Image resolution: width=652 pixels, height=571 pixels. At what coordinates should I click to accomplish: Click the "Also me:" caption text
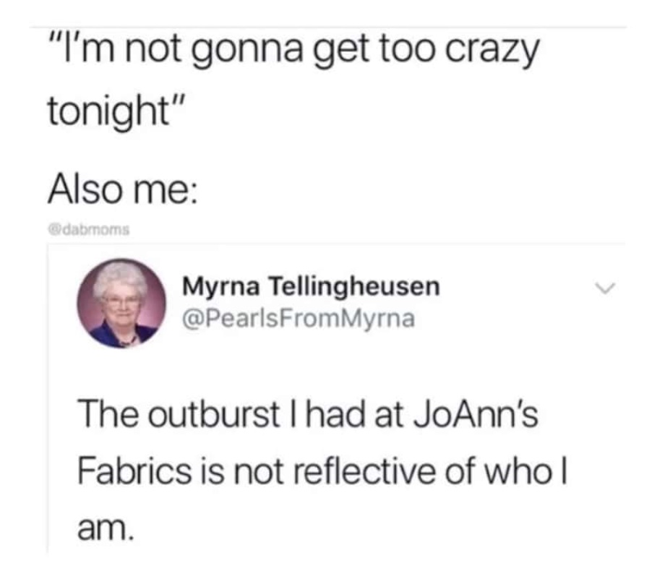(123, 189)
